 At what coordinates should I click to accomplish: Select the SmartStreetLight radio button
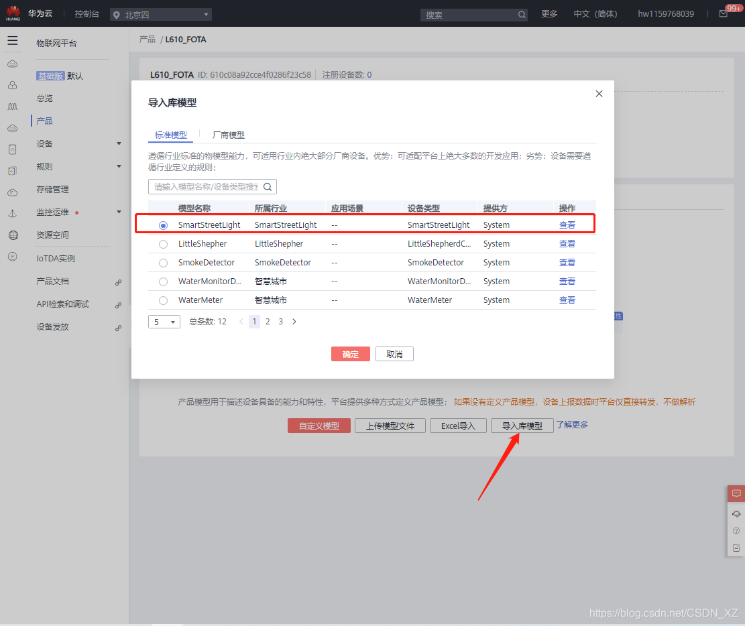pyautogui.click(x=163, y=225)
